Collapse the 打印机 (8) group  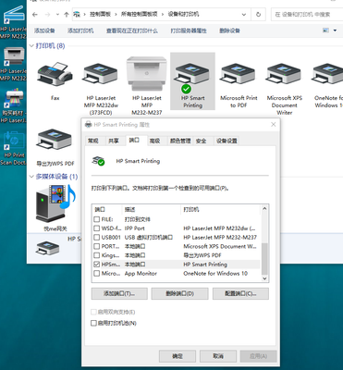tap(31, 46)
